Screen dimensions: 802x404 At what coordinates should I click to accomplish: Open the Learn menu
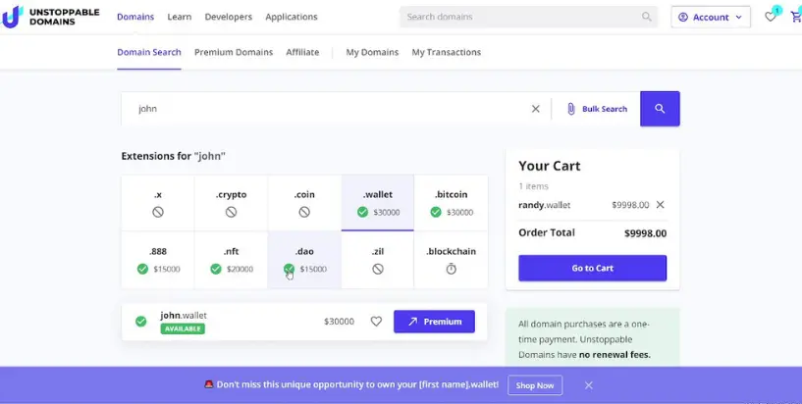(x=180, y=17)
